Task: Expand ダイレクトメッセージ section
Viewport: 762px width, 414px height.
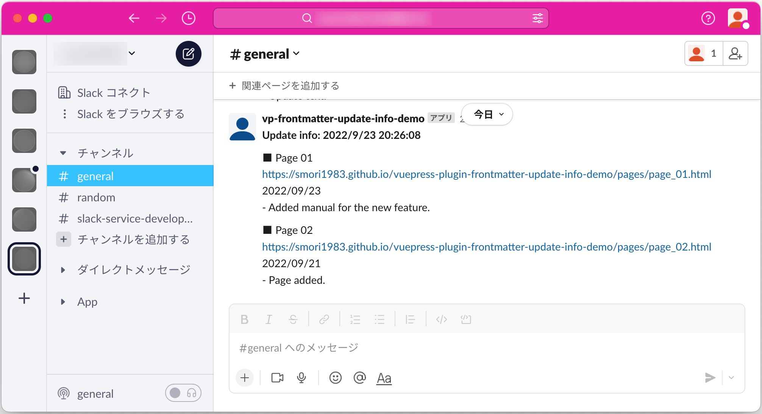Action: click(x=63, y=270)
